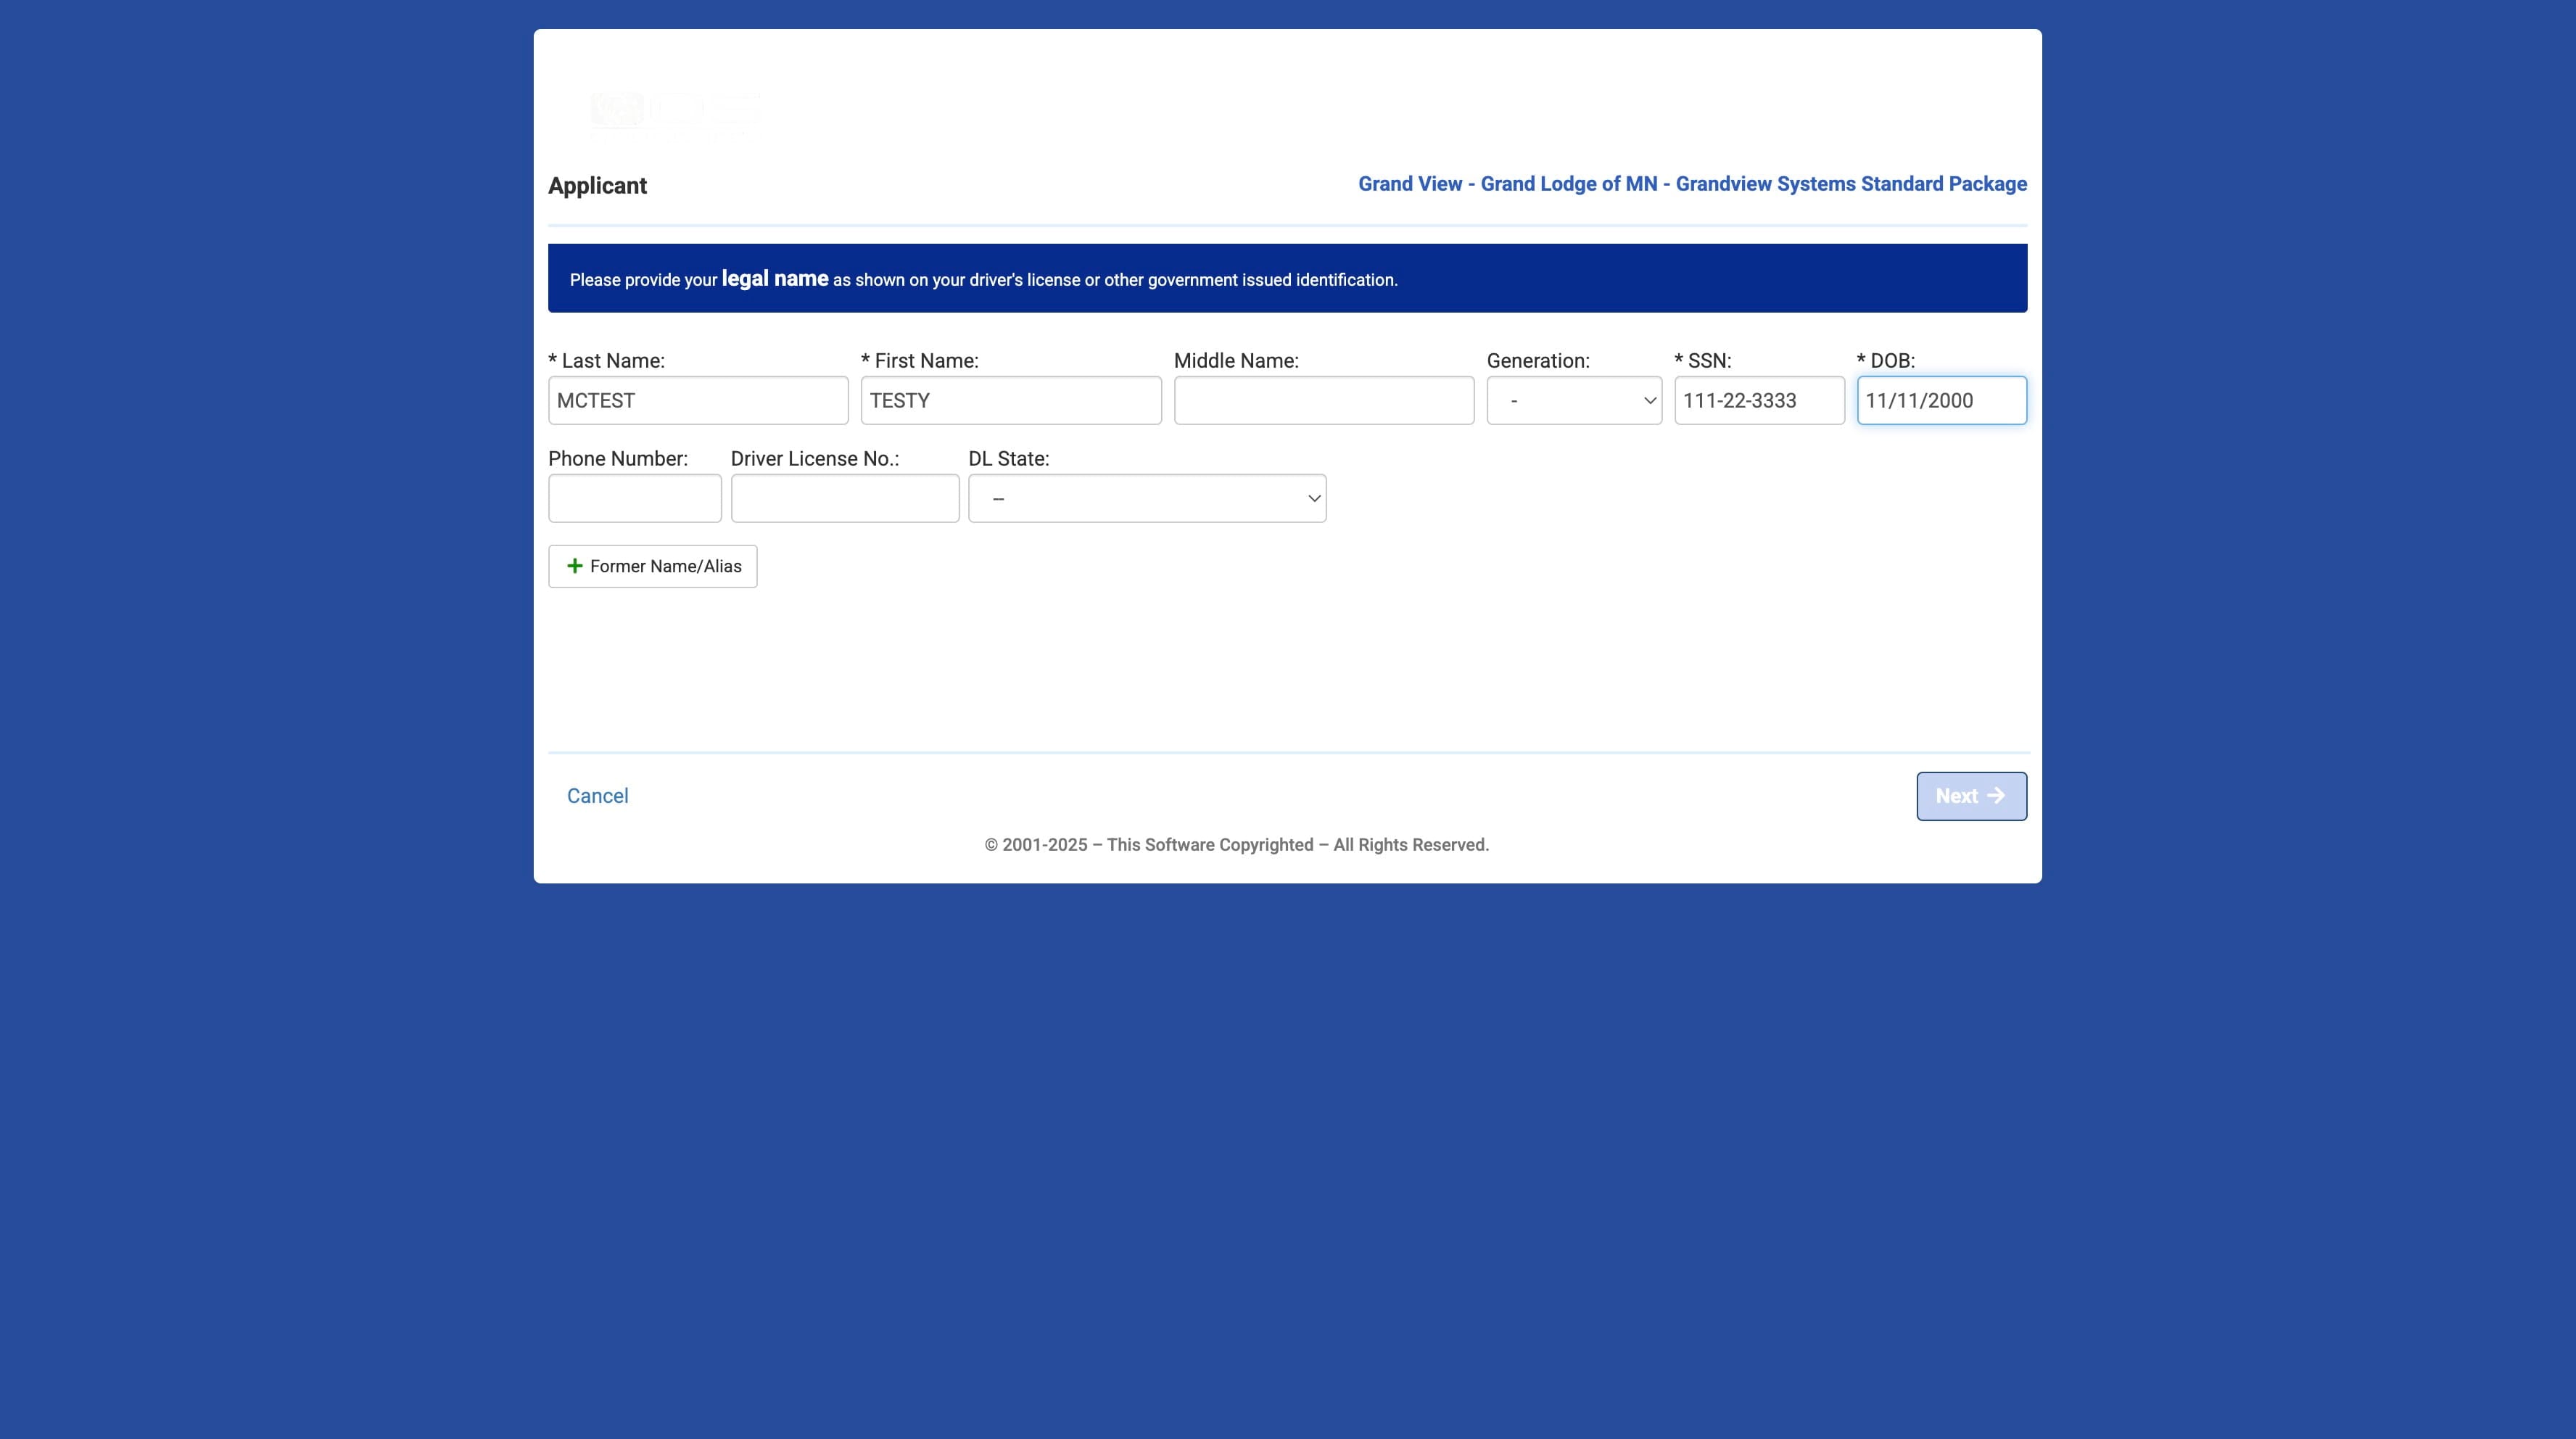The image size is (2576, 1439).
Task: Click the '* DOB:' label
Action: pos(1886,361)
